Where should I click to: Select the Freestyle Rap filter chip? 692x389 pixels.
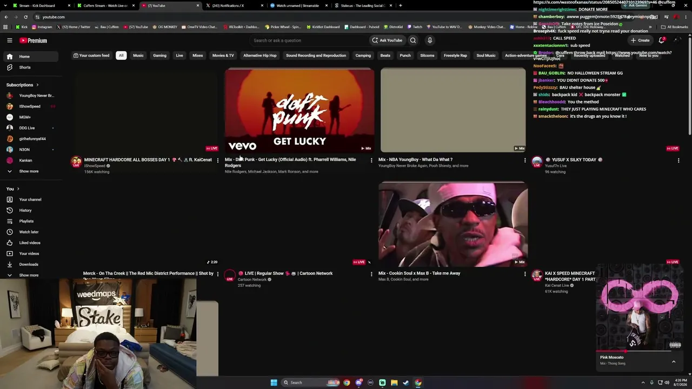pos(455,56)
